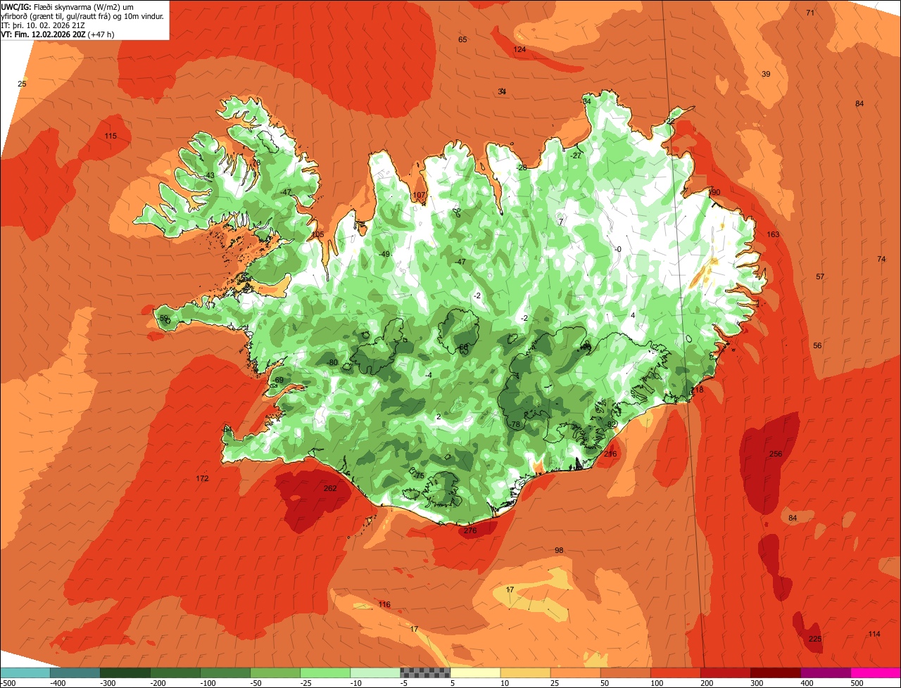Click the purple 400 to 500 legend swatch

pyautogui.click(x=825, y=673)
